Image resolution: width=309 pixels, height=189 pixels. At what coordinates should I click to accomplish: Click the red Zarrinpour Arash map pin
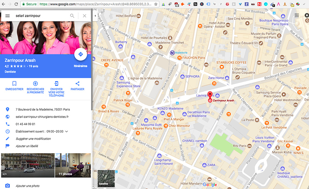(210, 95)
